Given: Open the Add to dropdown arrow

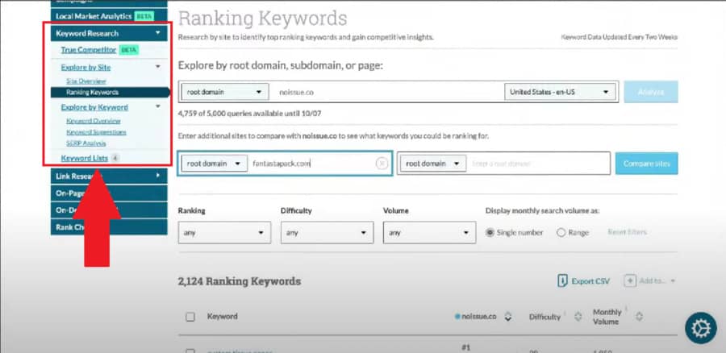Looking at the screenshot, I should pos(673,280).
